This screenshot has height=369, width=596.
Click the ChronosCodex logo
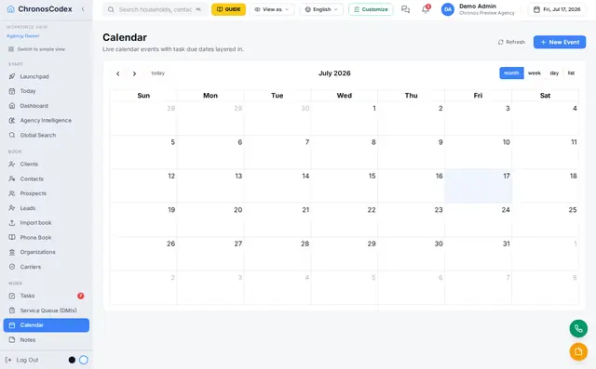40,9
